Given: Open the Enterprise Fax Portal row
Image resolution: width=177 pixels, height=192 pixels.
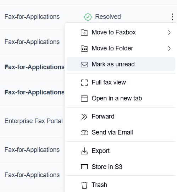Looking at the screenshot, I should pyautogui.click(x=34, y=121).
